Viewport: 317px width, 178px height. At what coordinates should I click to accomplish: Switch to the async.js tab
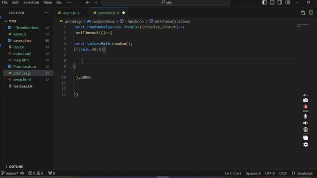coord(69,13)
